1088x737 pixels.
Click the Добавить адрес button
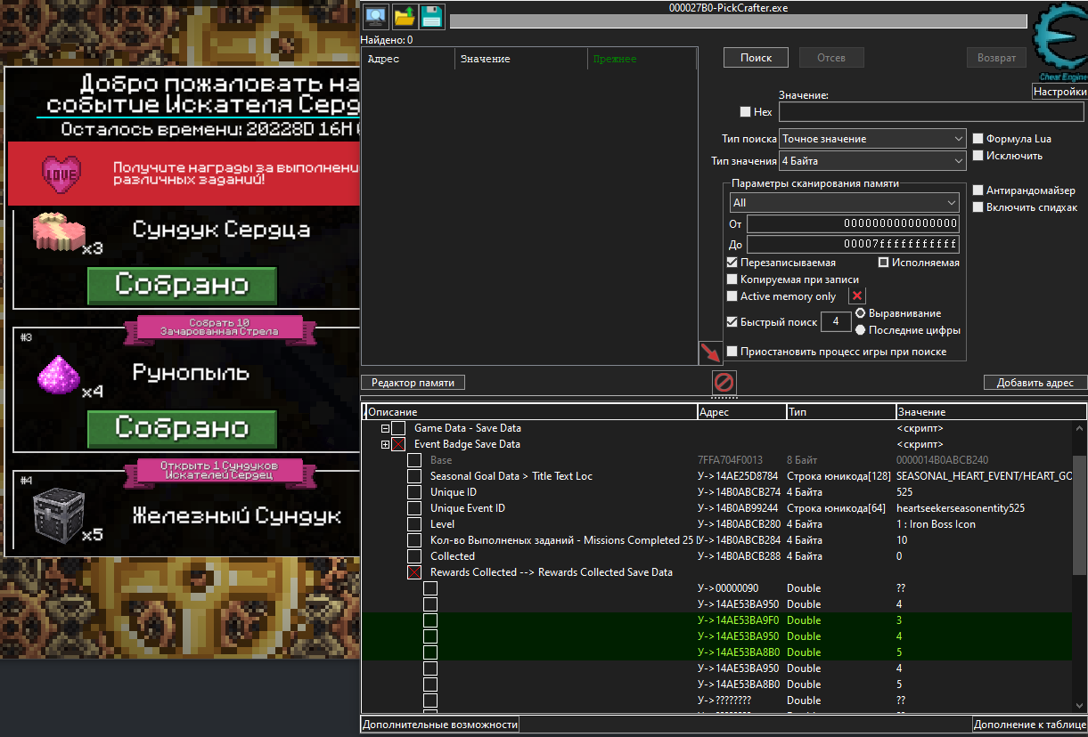(1035, 383)
